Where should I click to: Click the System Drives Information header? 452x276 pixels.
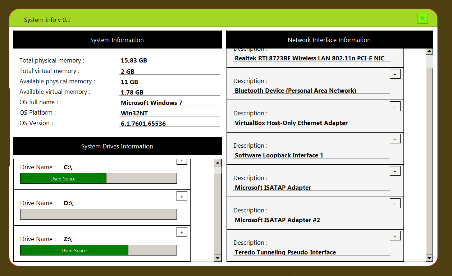click(117, 146)
